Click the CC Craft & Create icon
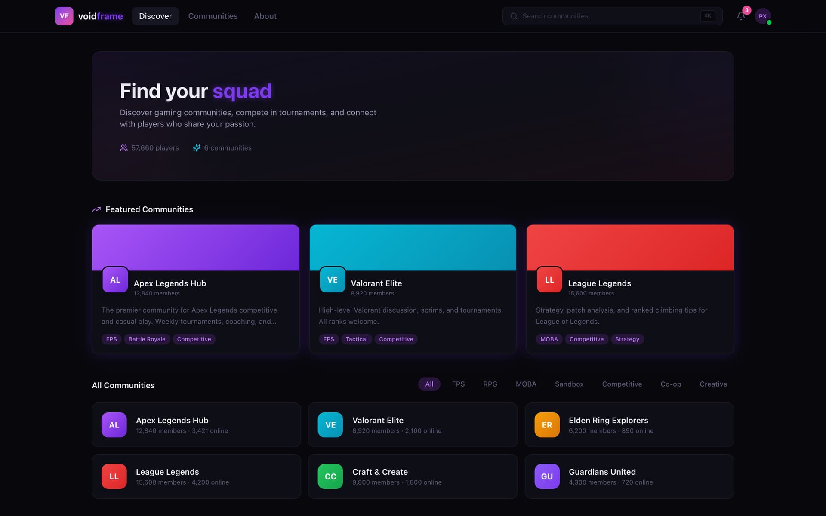This screenshot has height=516, width=826. click(x=330, y=476)
